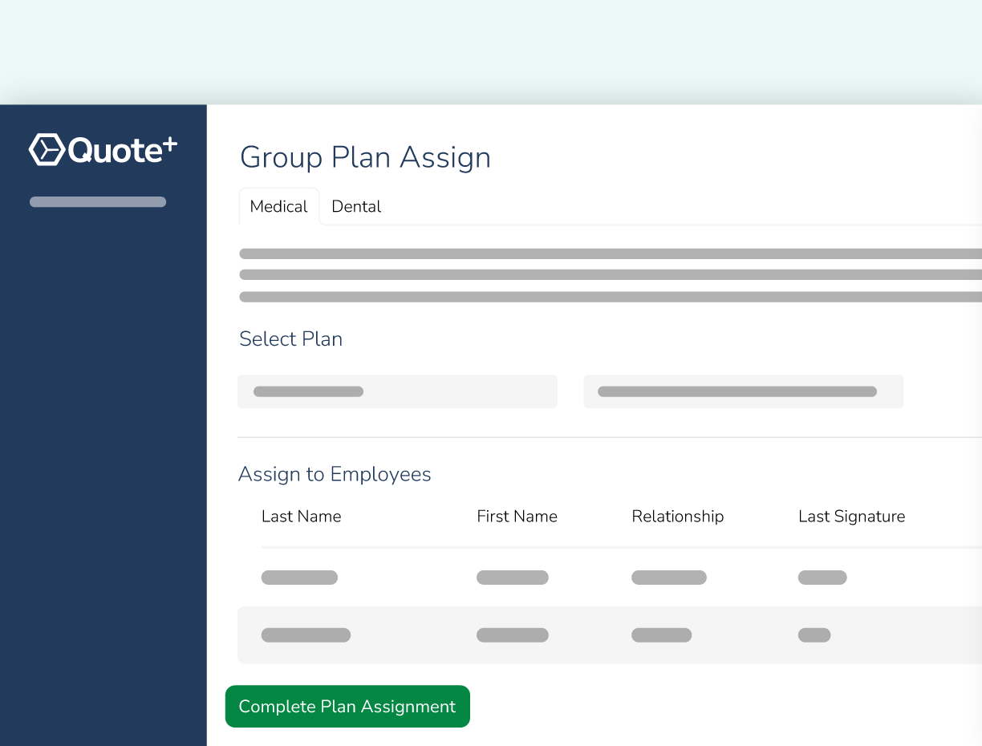Select the first employee row
The height and width of the screenshot is (746, 982).
pyautogui.click(x=562, y=577)
